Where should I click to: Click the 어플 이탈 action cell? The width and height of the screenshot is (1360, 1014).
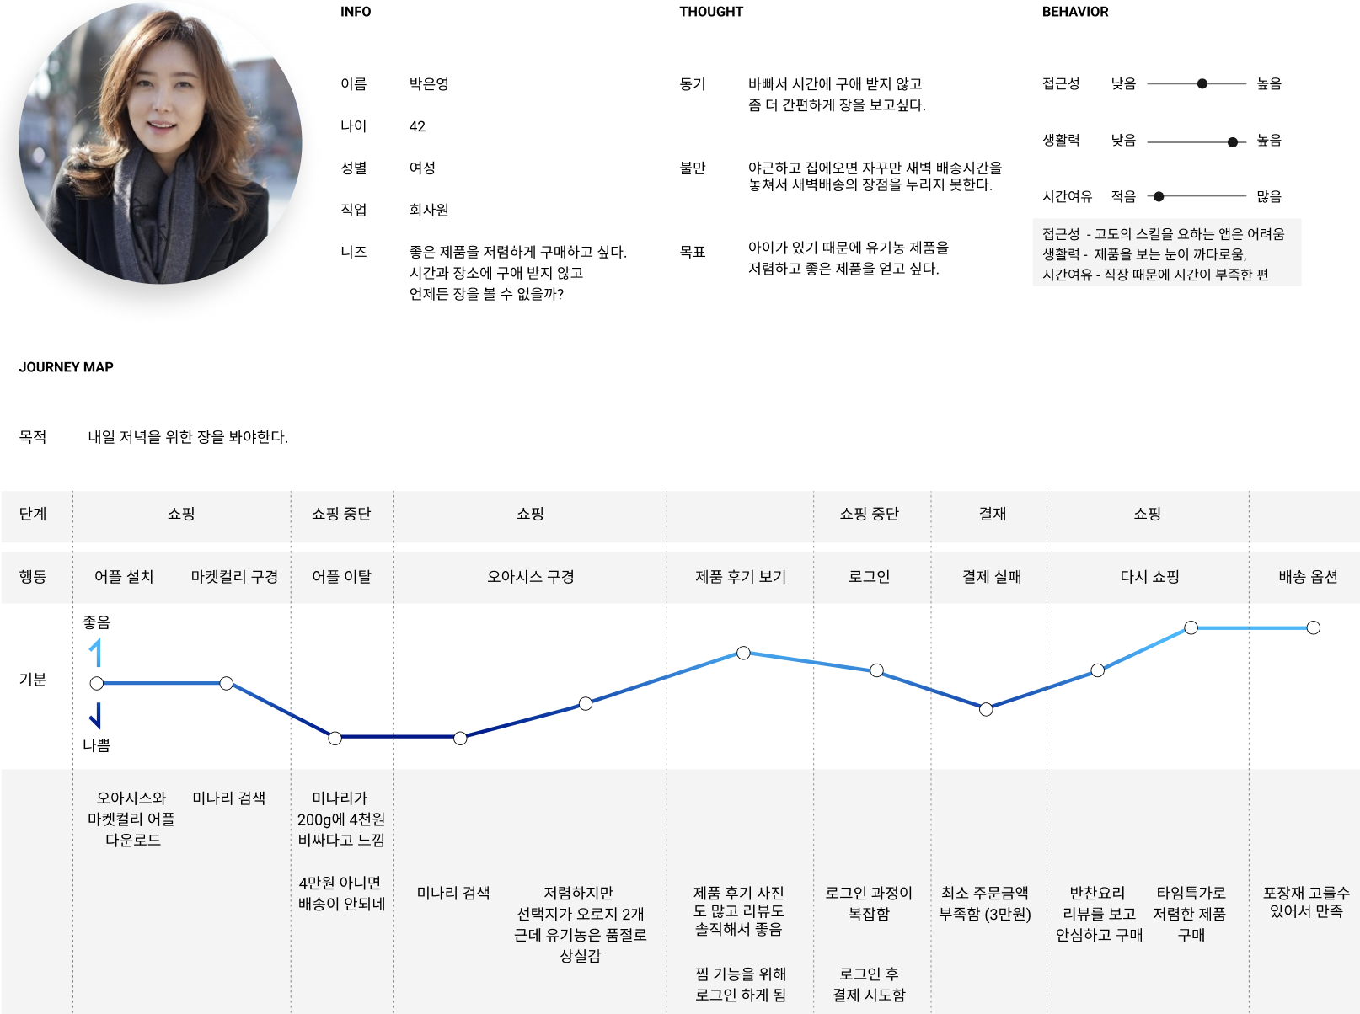(x=341, y=577)
